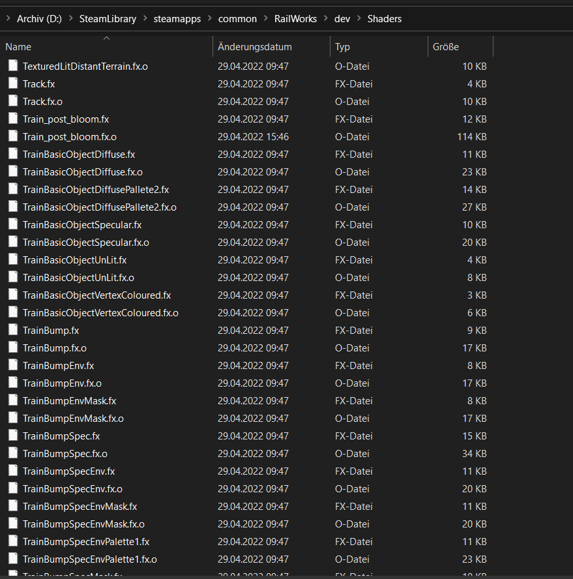
Task: Select the file name TrainBumpSpecEnvMask.fx
Action: pyautogui.click(x=80, y=507)
